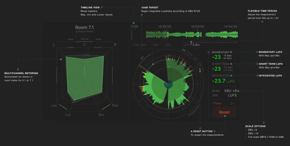Select the Lrs speaker label

(68, 115)
